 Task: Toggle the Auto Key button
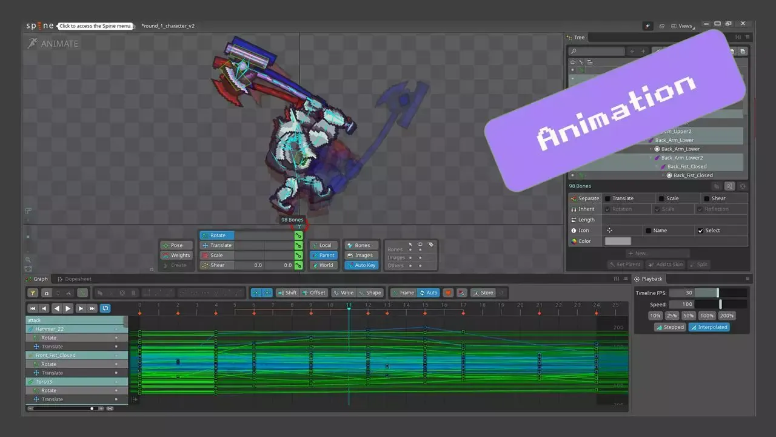click(361, 265)
